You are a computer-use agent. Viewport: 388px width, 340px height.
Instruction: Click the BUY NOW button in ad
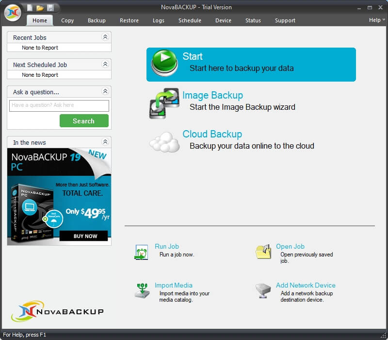tap(83, 236)
